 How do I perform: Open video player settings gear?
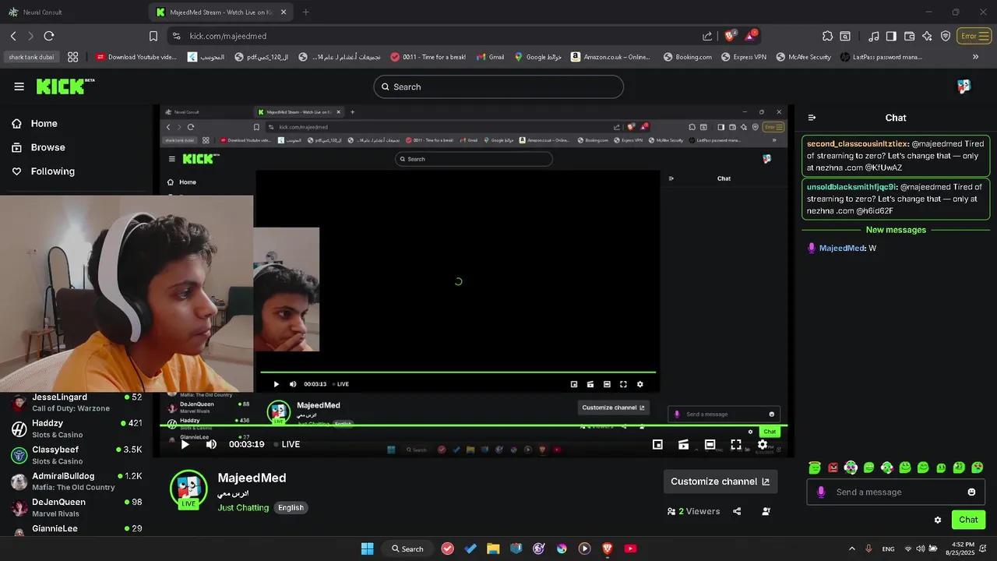tap(763, 444)
